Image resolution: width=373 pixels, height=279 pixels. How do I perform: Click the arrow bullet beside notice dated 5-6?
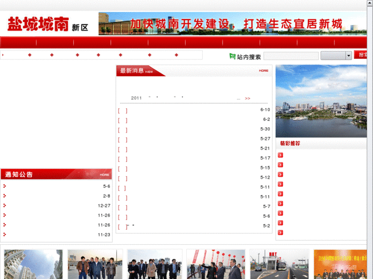coord(5,186)
